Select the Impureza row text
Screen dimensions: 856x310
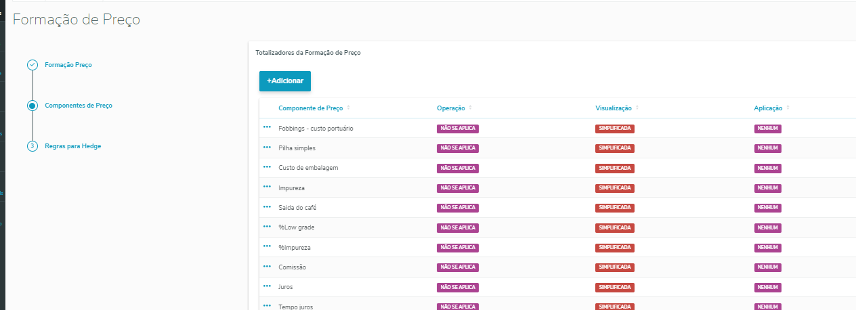291,187
